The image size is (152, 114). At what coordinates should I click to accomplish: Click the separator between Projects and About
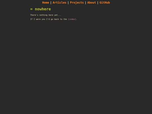pyautogui.click(x=86, y=3)
